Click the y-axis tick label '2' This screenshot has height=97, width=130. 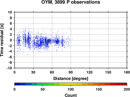(x=11, y=35)
